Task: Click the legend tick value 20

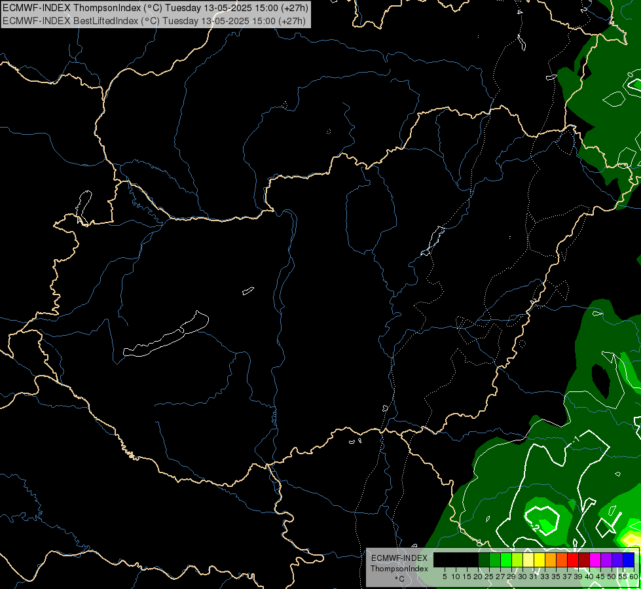Action: (479, 577)
